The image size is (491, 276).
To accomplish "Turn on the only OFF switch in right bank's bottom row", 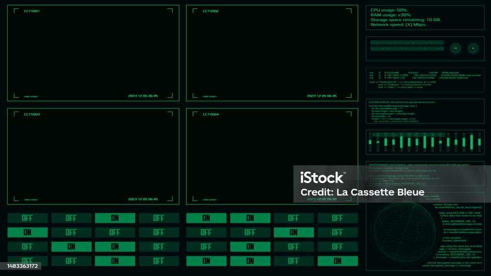I will tap(294, 261).
